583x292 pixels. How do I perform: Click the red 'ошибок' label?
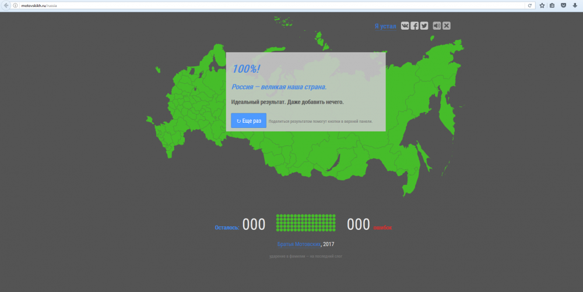pos(382,227)
